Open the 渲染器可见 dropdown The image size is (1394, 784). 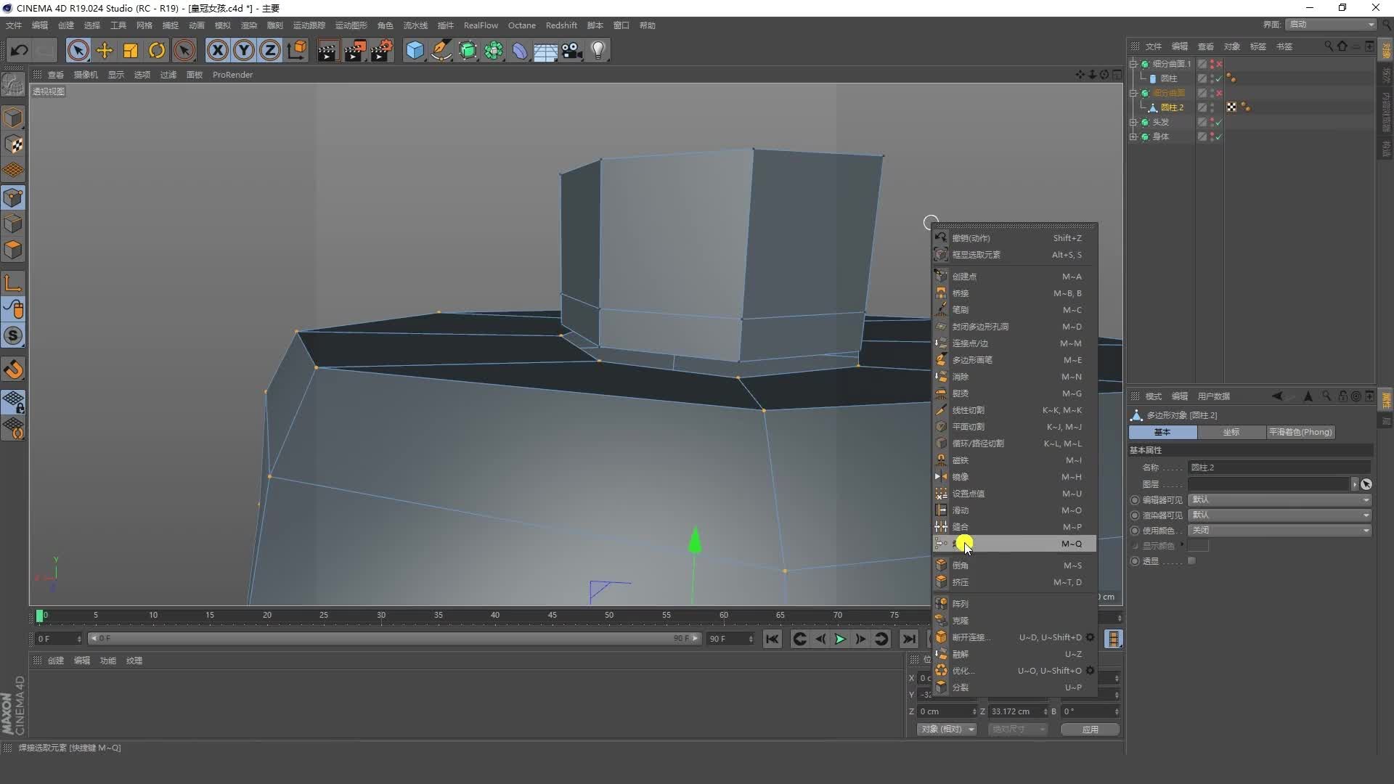coord(1279,515)
